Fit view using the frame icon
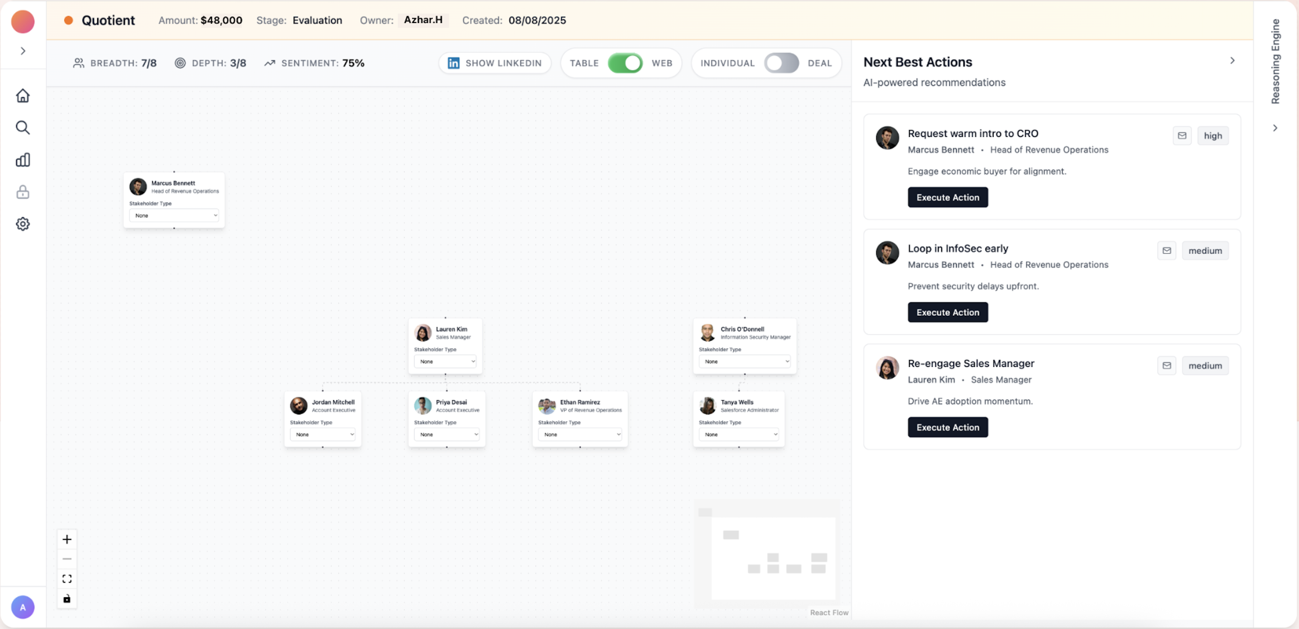This screenshot has width=1299, height=629. pos(67,579)
